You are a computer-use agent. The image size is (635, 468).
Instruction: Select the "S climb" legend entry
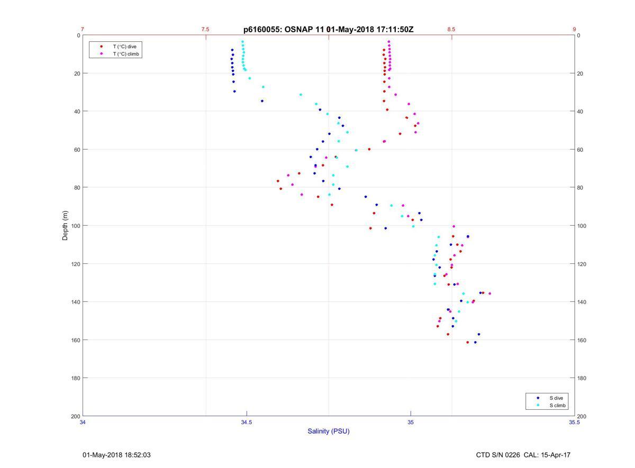[558, 406]
